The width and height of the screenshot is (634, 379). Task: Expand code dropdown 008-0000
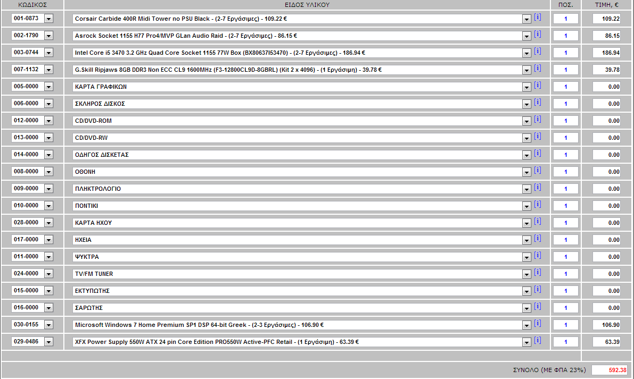[x=48, y=172]
